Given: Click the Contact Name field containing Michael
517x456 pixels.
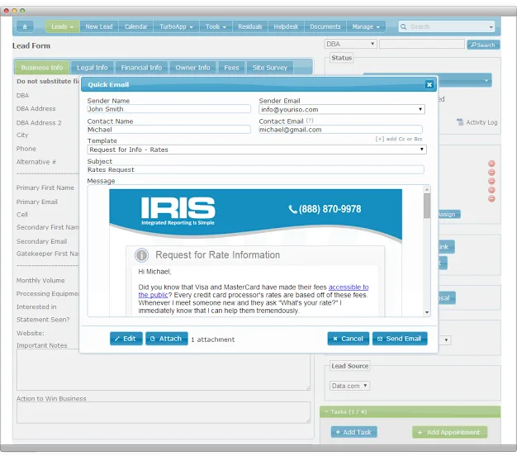Looking at the screenshot, I should 168,130.
